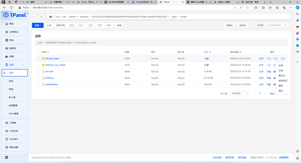Click the search magnifier icon in file toolbar
The width and height of the screenshot is (301, 163).
coord(286,25)
